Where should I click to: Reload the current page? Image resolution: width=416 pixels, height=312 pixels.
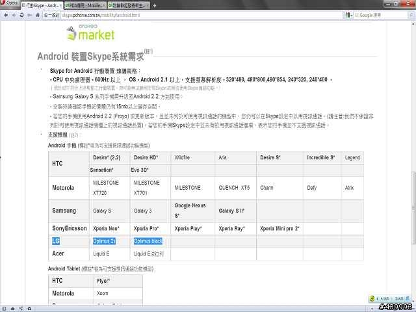21,15
